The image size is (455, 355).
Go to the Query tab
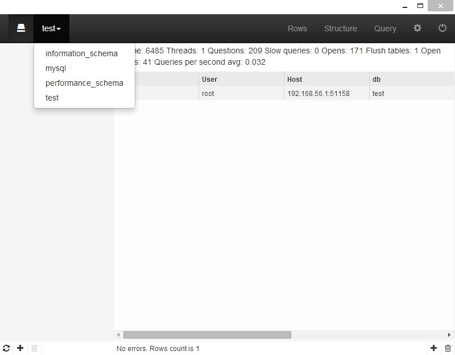pos(385,28)
